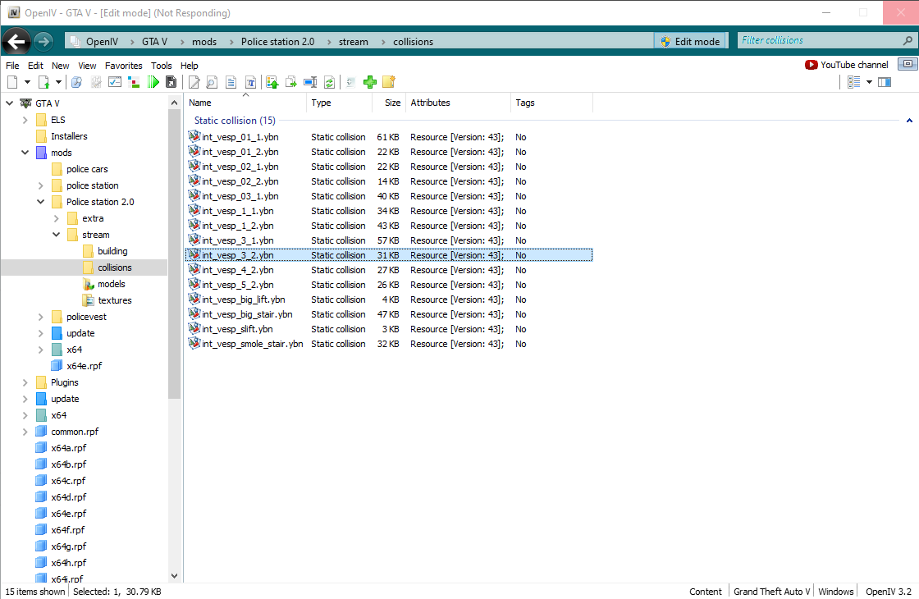This screenshot has width=919, height=599.
Task: Click the edit pencil document toolbar icon
Action: [x=194, y=82]
